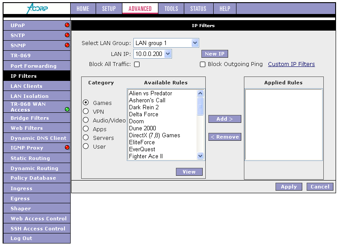
Task: Select the Audio/Video category radio button
Action: click(x=86, y=120)
